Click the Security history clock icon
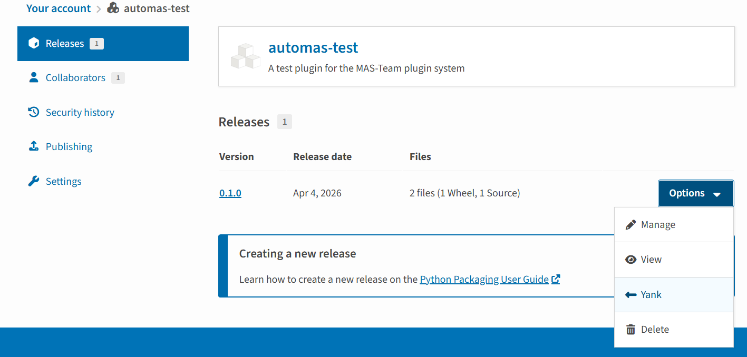This screenshot has height=357, width=747. [x=34, y=112]
